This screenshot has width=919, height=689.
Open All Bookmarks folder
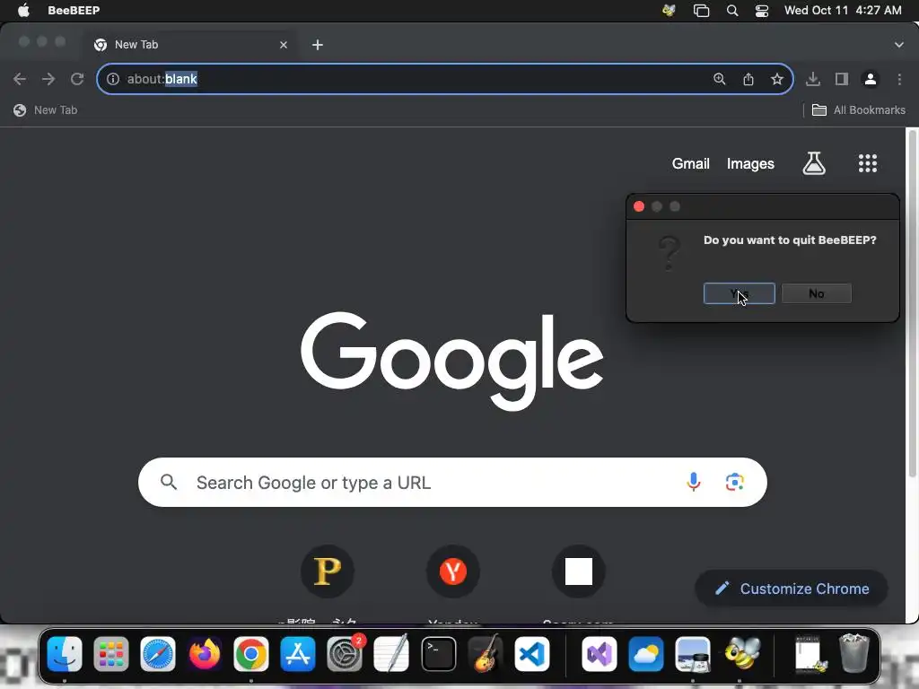(x=859, y=110)
